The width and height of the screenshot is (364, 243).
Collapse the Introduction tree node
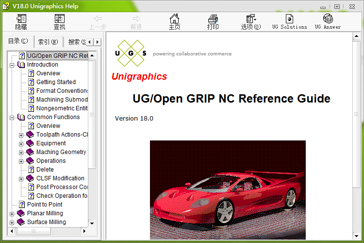click(12, 65)
